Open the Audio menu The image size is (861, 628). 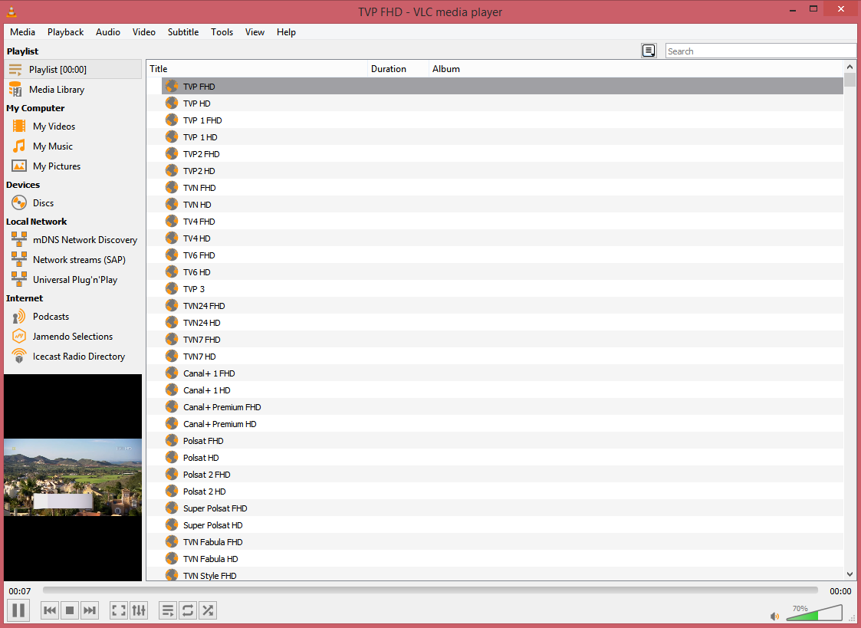click(107, 32)
